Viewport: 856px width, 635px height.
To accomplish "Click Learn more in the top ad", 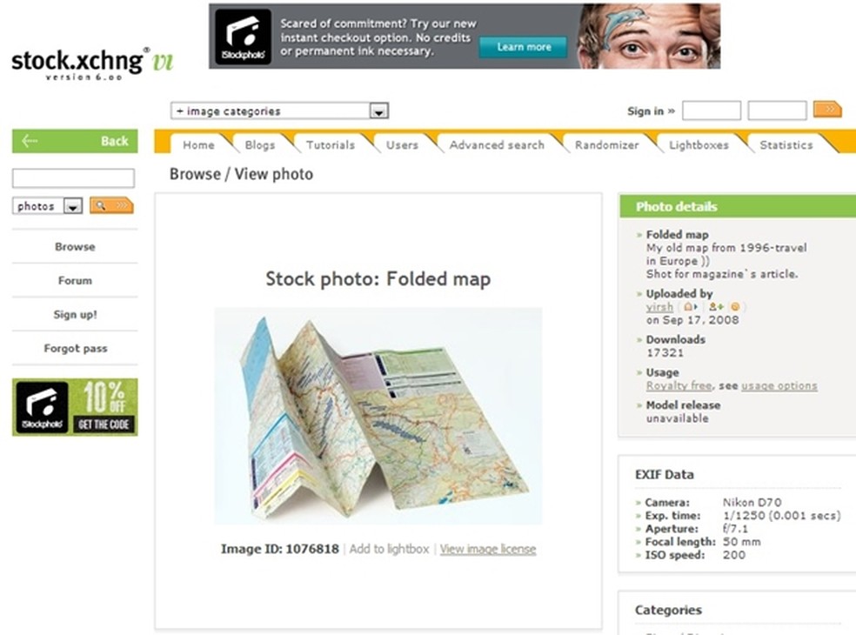I will pyautogui.click(x=524, y=48).
